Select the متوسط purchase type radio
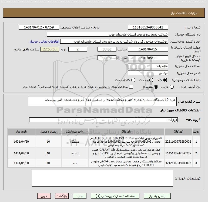Screen dimensions: 208x202 coord(156,87)
